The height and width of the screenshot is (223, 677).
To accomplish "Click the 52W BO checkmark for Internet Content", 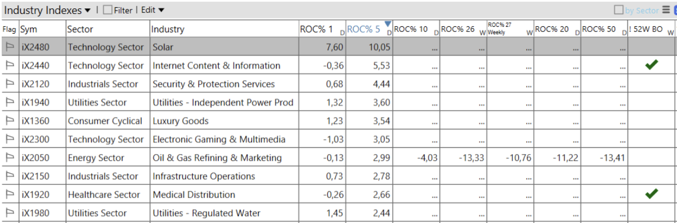I will (x=651, y=66).
